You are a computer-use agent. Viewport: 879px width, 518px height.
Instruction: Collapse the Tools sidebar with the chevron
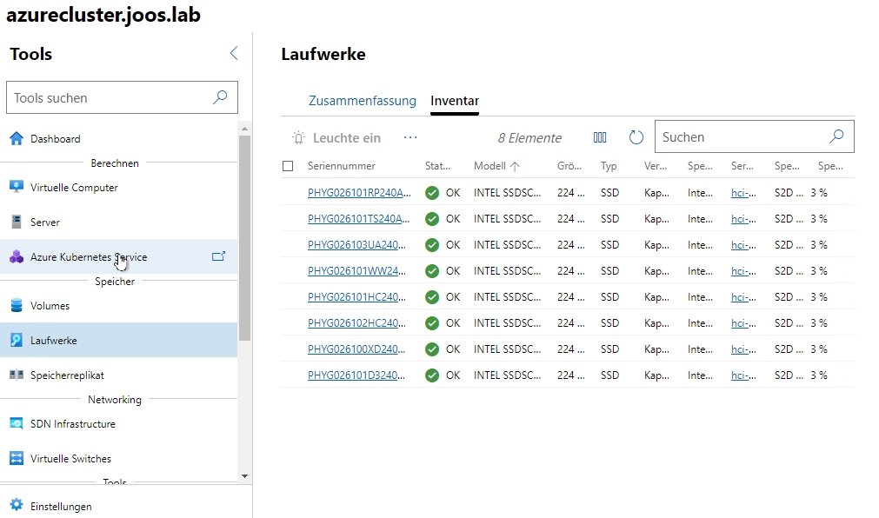(x=233, y=52)
